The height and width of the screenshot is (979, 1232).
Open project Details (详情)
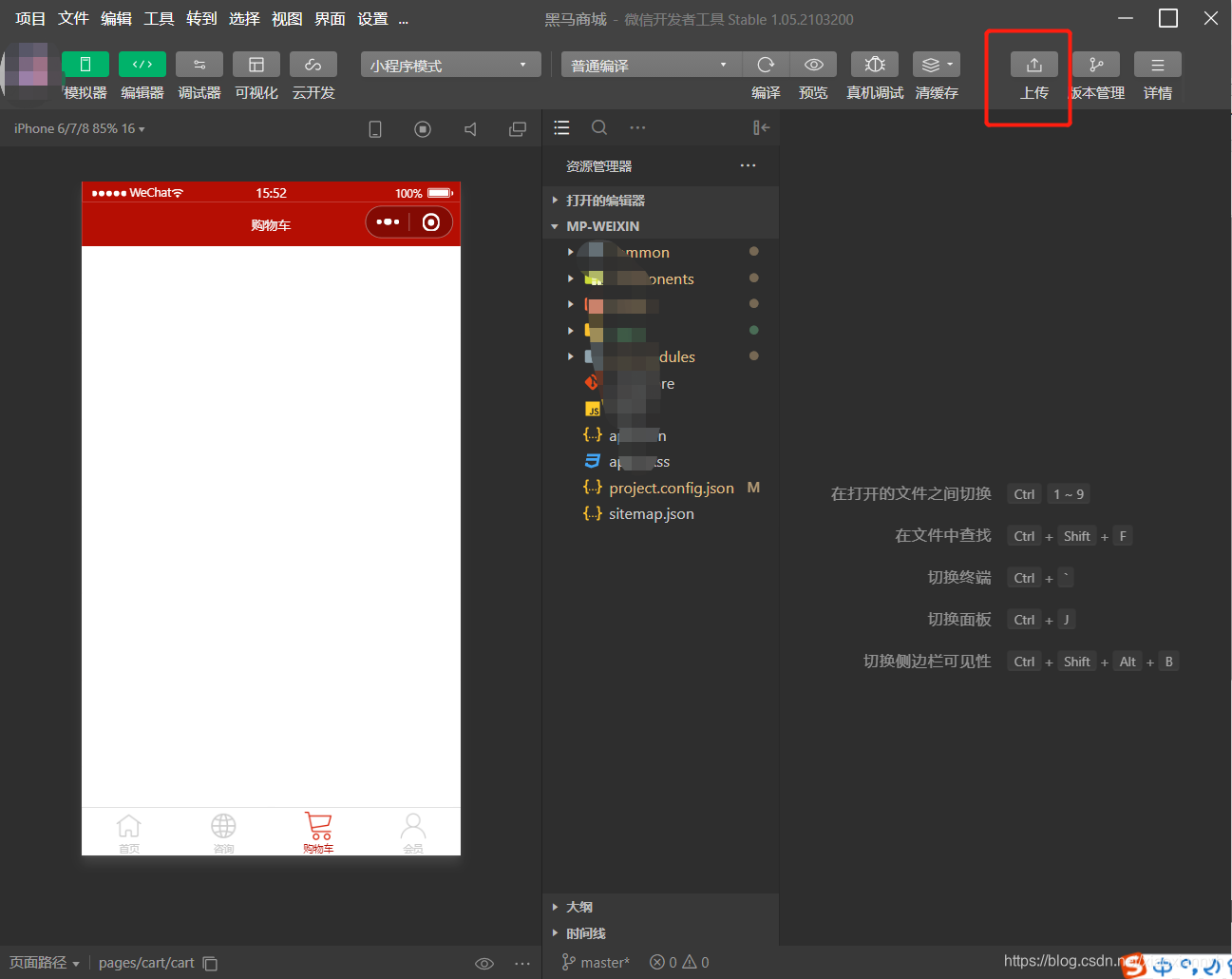tap(1158, 64)
